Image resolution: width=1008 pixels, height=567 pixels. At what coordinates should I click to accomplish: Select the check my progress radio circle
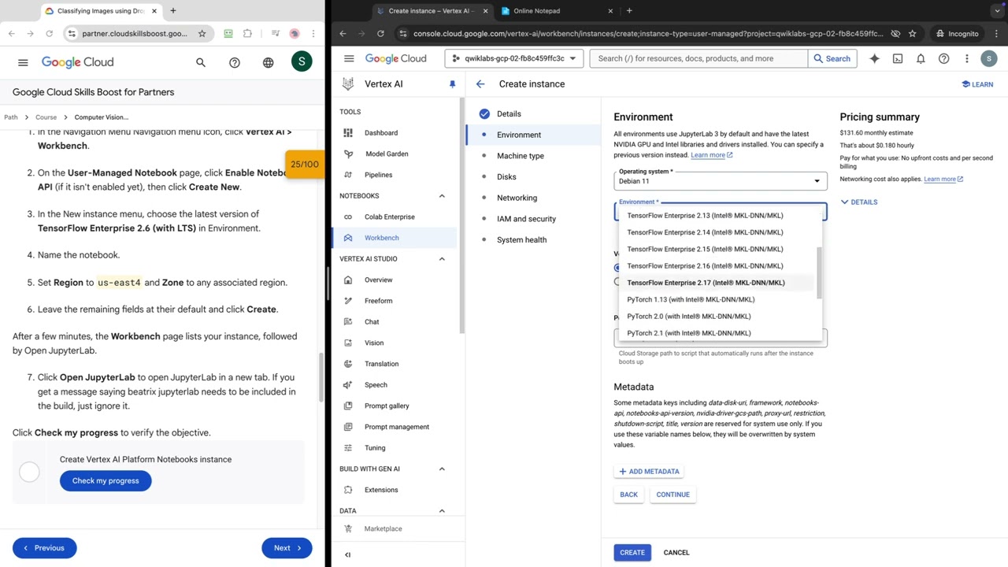coord(29,472)
